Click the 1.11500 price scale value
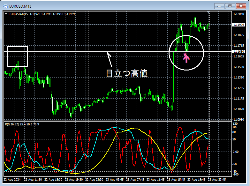 [x=239, y=67]
